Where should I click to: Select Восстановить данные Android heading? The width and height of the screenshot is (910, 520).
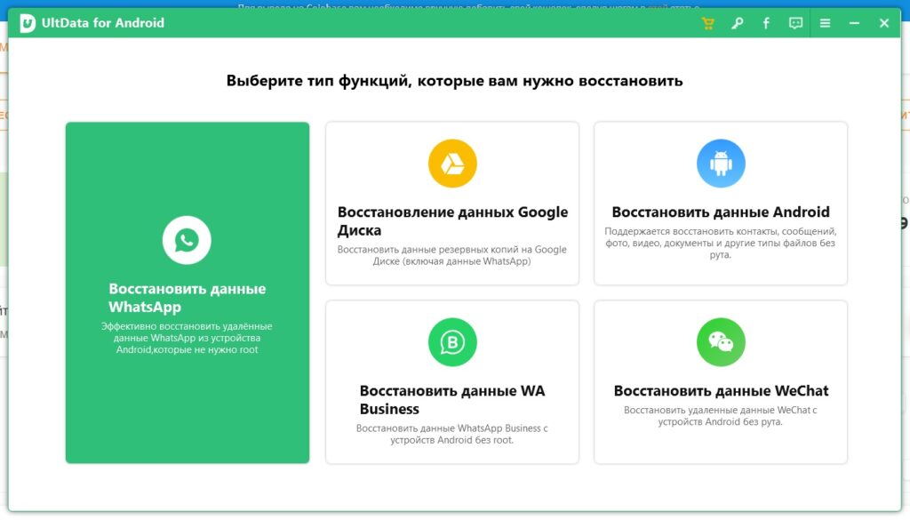[721, 212]
